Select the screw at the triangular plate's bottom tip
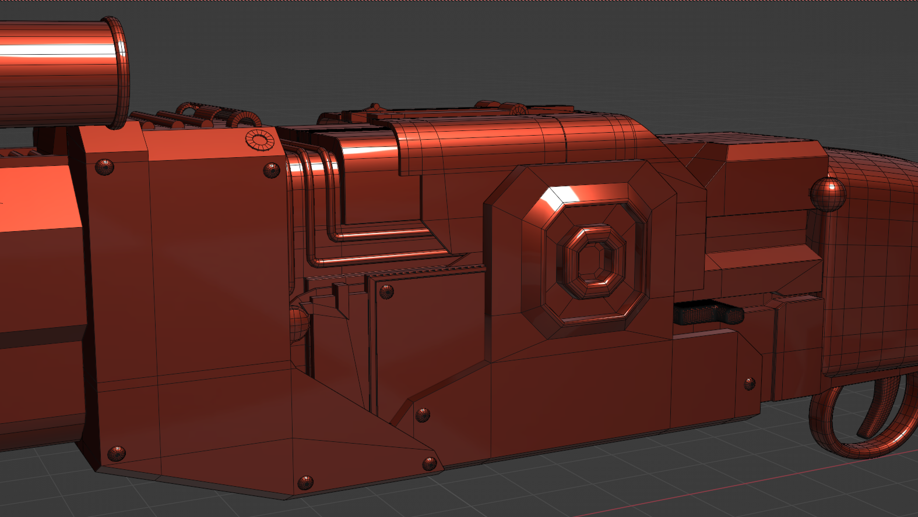This screenshot has width=918, height=517. (x=305, y=482)
